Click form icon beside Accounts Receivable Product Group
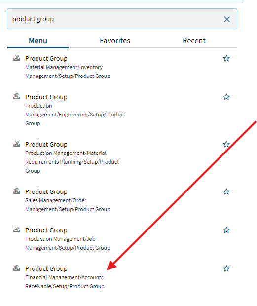 point(17,268)
